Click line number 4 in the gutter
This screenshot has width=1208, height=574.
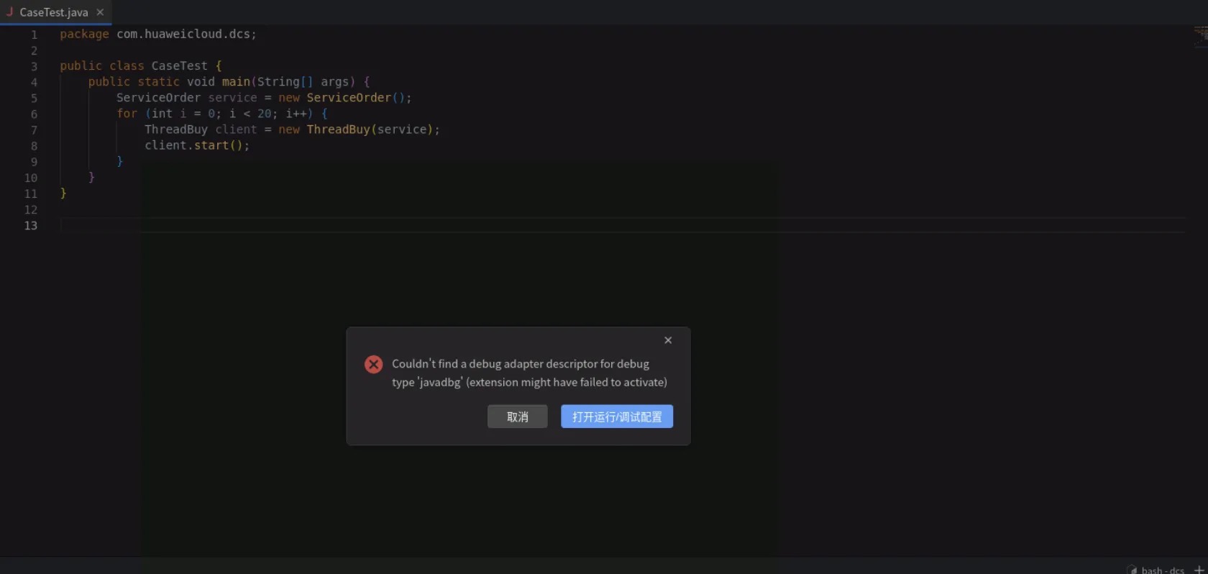point(34,82)
